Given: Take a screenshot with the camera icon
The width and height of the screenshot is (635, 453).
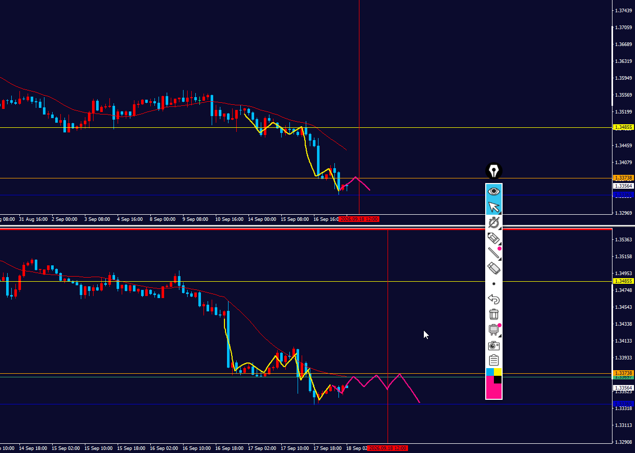Looking at the screenshot, I should pos(494,345).
